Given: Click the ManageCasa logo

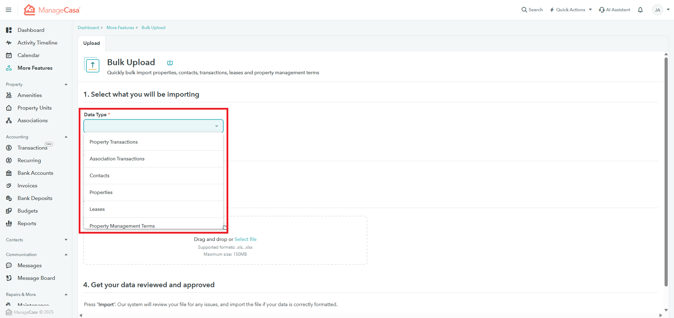Looking at the screenshot, I should pyautogui.click(x=52, y=10).
